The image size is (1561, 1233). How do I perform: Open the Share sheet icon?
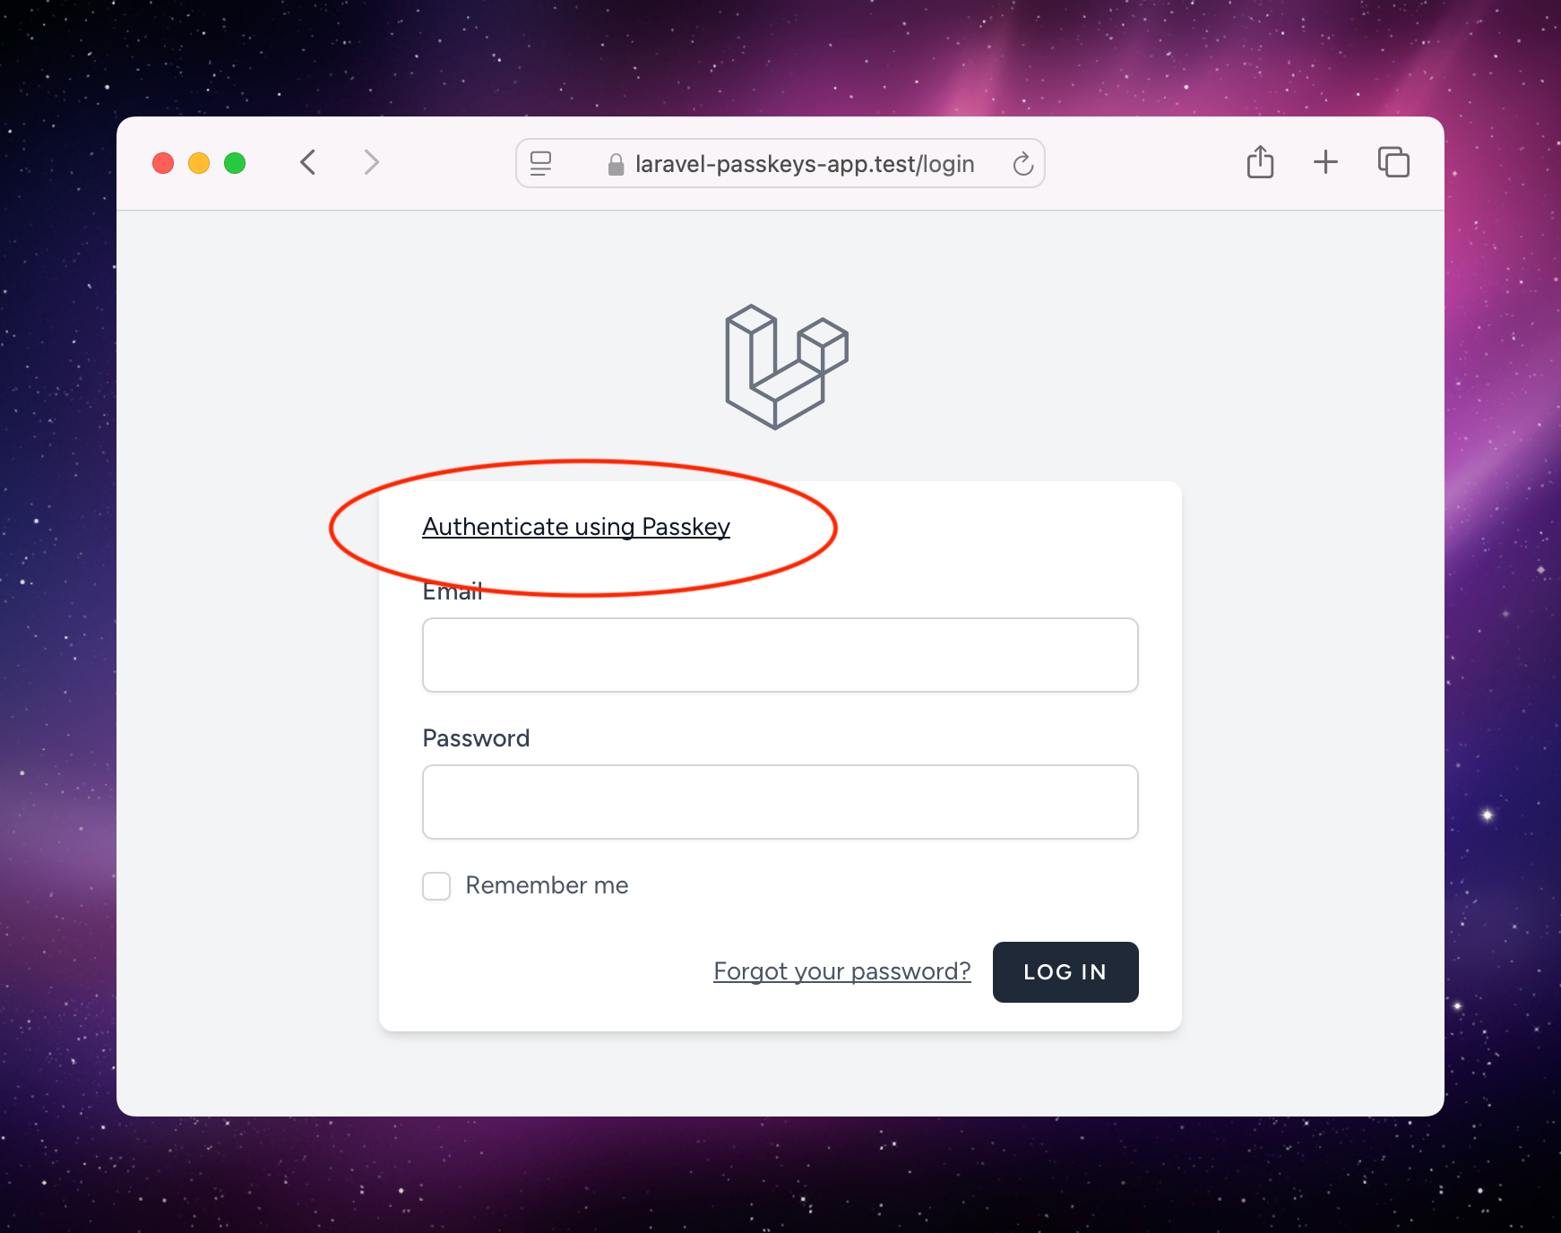(1260, 162)
